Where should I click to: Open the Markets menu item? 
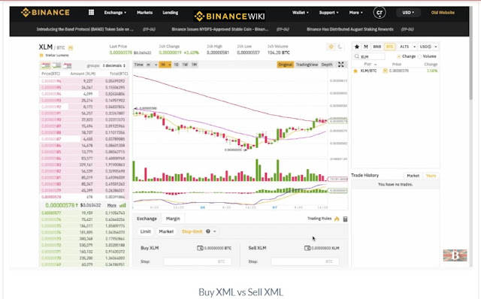click(144, 13)
